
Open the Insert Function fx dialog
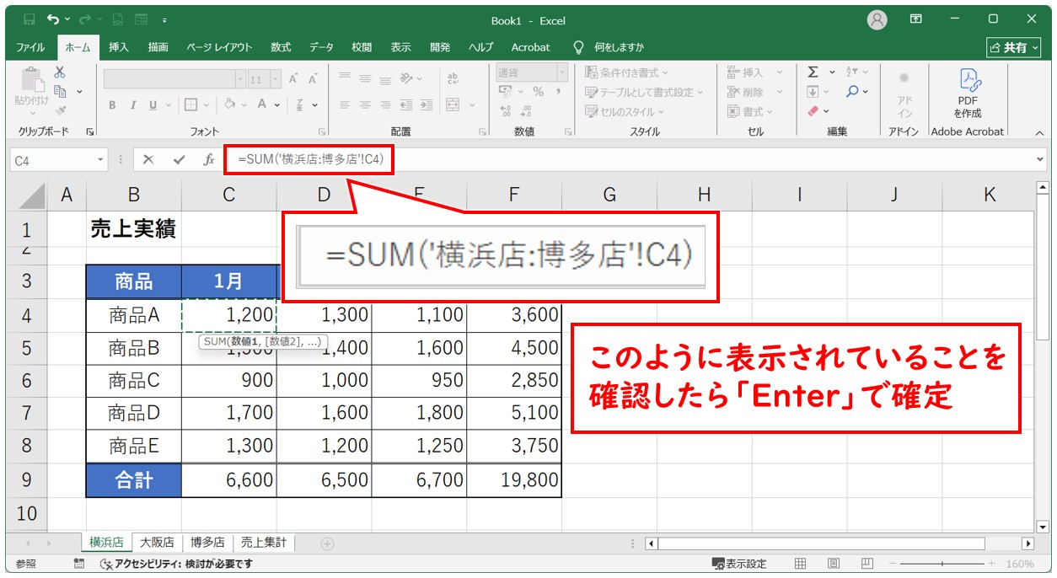208,159
